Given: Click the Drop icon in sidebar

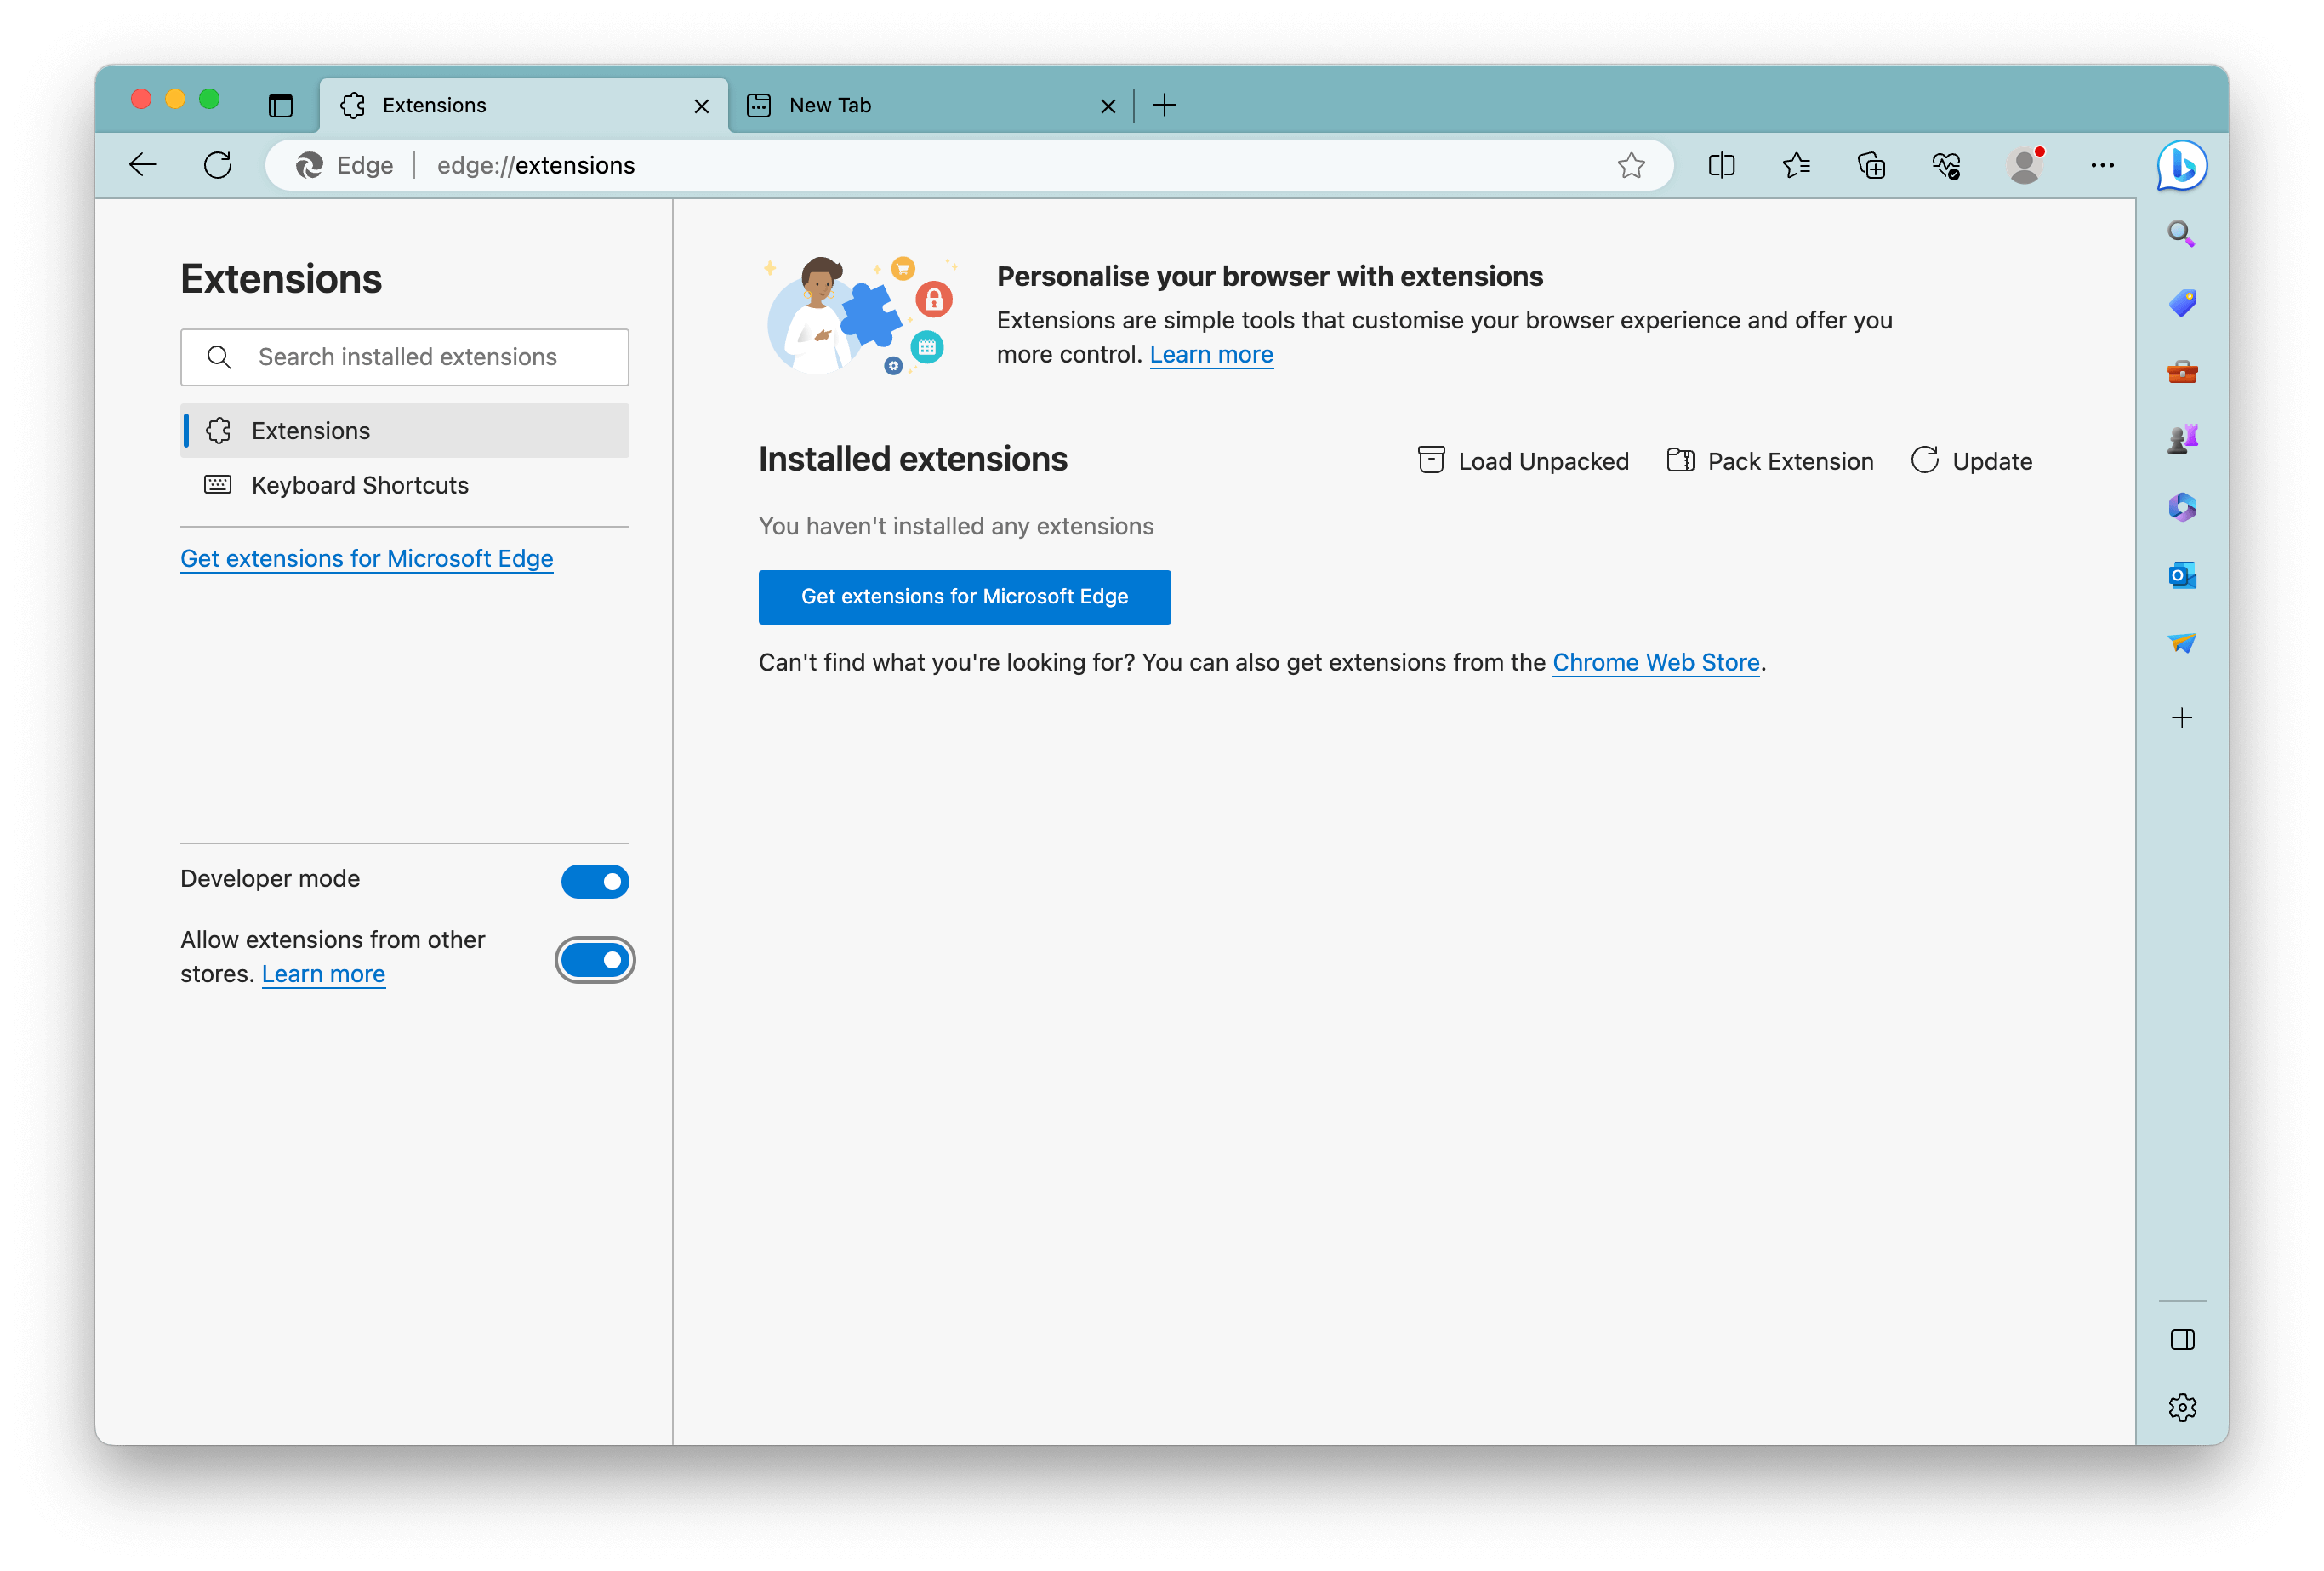Looking at the screenshot, I should [x=2182, y=647].
